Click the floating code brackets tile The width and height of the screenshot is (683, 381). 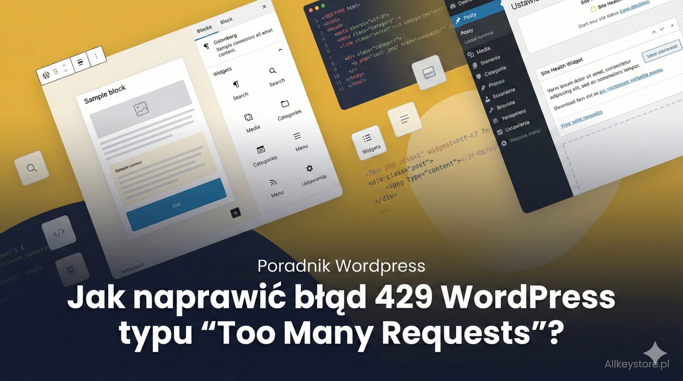58,232
